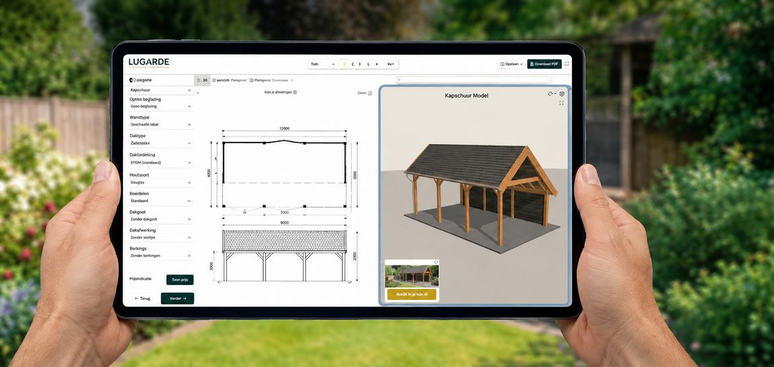Select the 3D view tab
The height and width of the screenshot is (367, 774).
(203, 80)
